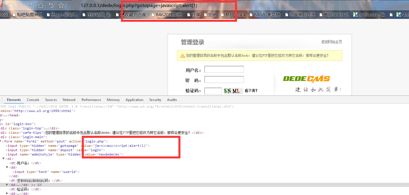Collapse the form1 node in the DOM tree
The image size is (409, 195).
pyautogui.click(x=1, y=141)
